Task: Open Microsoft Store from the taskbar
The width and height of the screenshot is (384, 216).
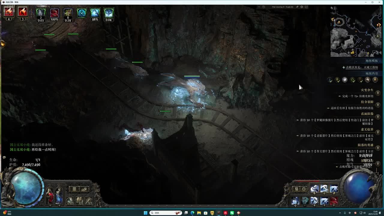Action: pos(205,213)
